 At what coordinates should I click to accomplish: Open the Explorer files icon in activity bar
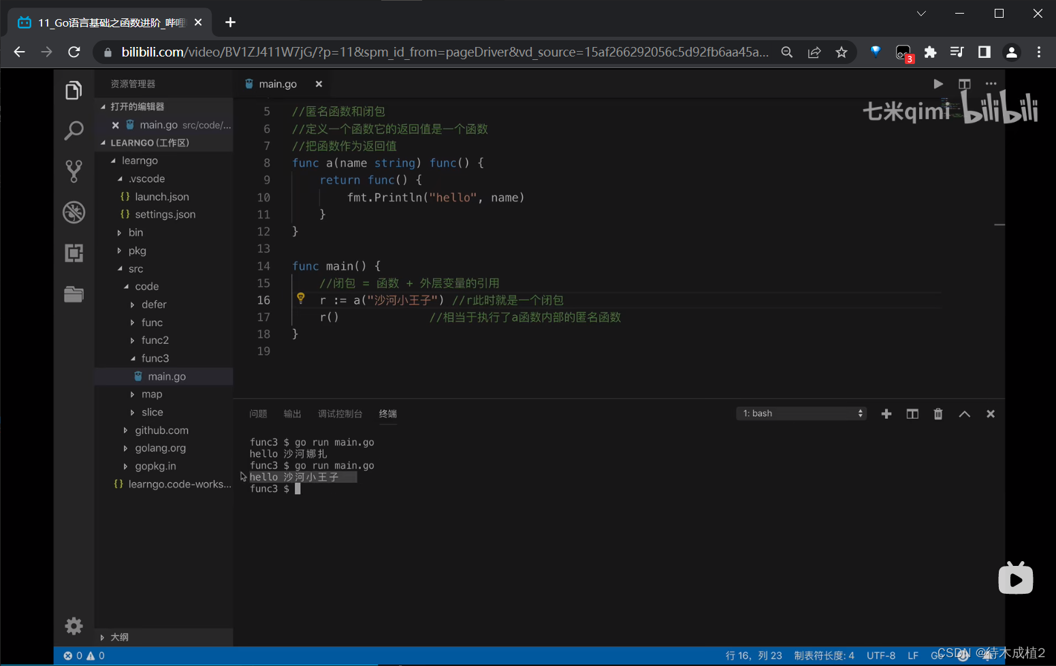[x=74, y=90]
